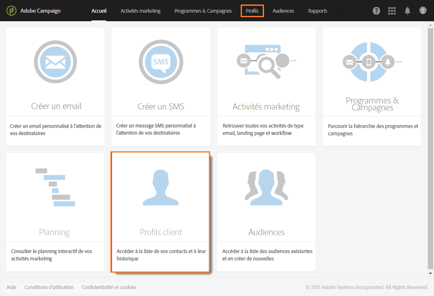Click the Aide footer link
Image resolution: width=434 pixels, height=296 pixels.
pos(11,287)
